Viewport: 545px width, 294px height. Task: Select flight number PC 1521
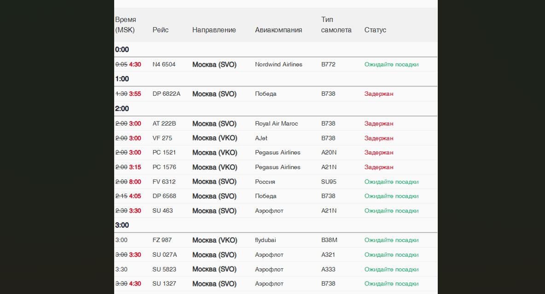coord(164,153)
